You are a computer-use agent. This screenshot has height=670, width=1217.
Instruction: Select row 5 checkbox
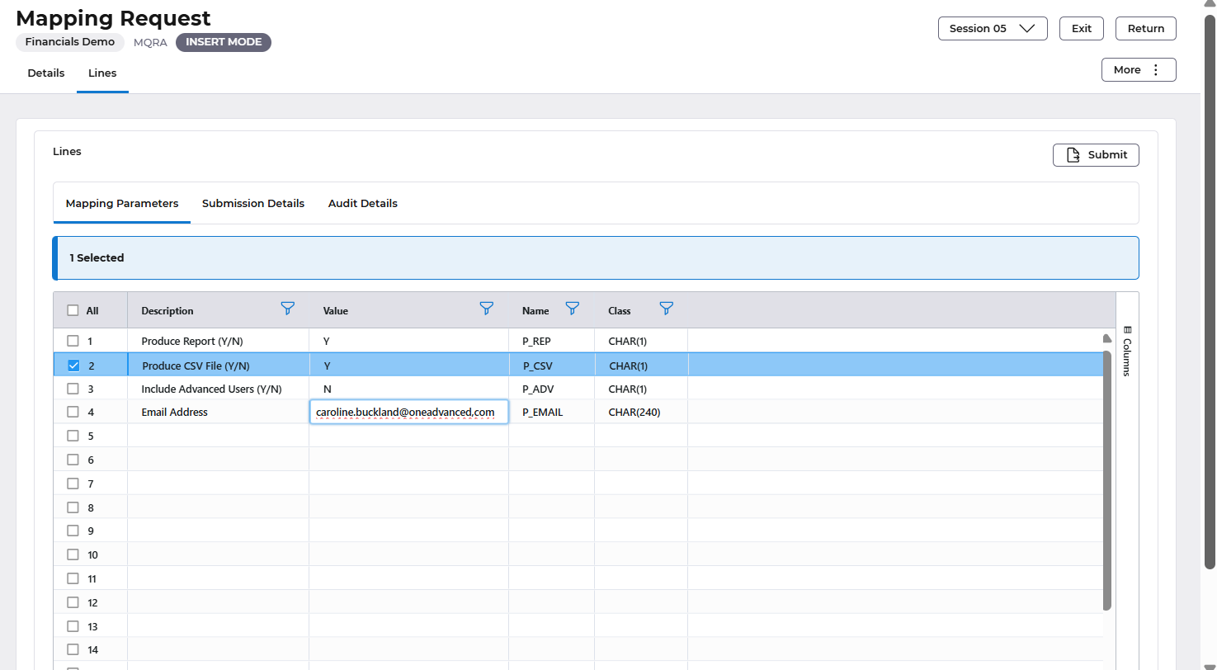click(73, 436)
